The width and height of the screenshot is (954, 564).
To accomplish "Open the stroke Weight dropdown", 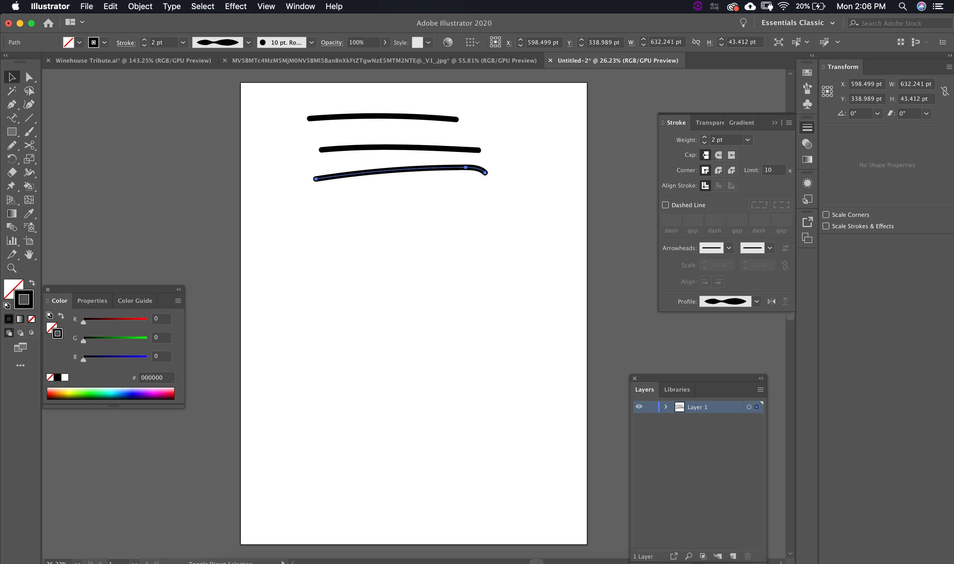I will (x=748, y=140).
